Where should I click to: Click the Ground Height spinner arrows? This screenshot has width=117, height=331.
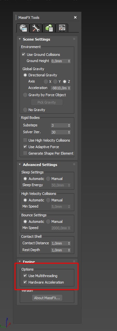(x=69, y=61)
